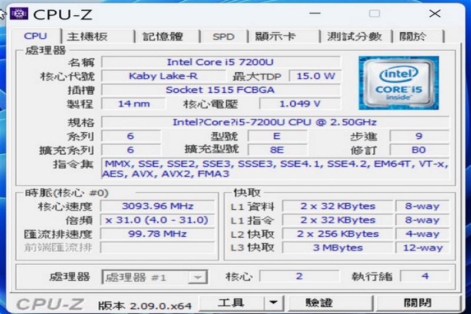The width and height of the screenshot is (471, 314).
Task: Click the L2 associativity 4-way
Action: click(422, 233)
